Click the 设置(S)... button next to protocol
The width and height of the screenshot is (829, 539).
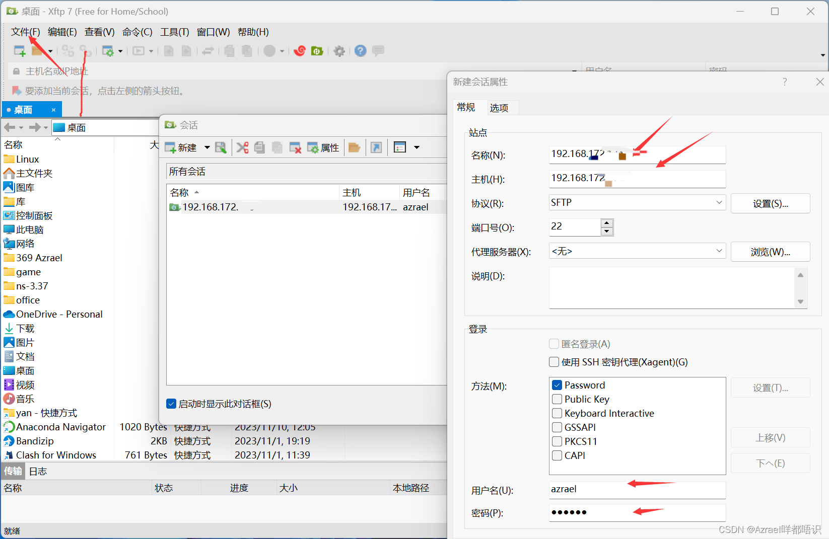click(770, 203)
